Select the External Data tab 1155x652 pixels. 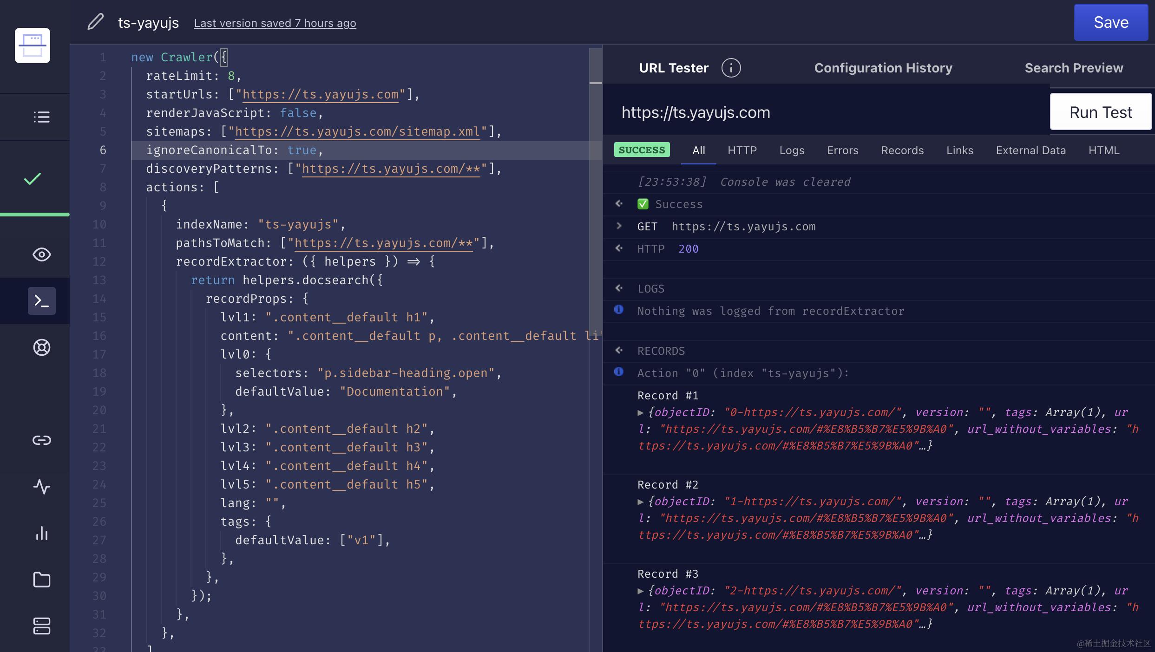[x=1030, y=150]
